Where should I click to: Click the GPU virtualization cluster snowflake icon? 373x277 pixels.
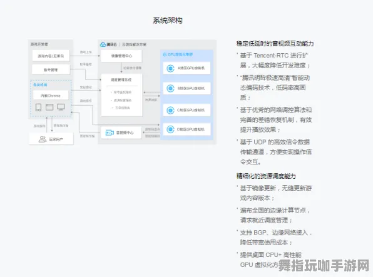(165, 54)
